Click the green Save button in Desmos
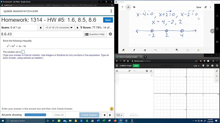 [136, 65]
